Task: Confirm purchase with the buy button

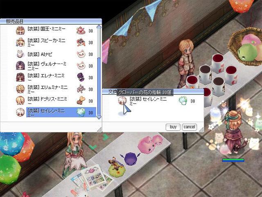Action: pyautogui.click(x=173, y=127)
